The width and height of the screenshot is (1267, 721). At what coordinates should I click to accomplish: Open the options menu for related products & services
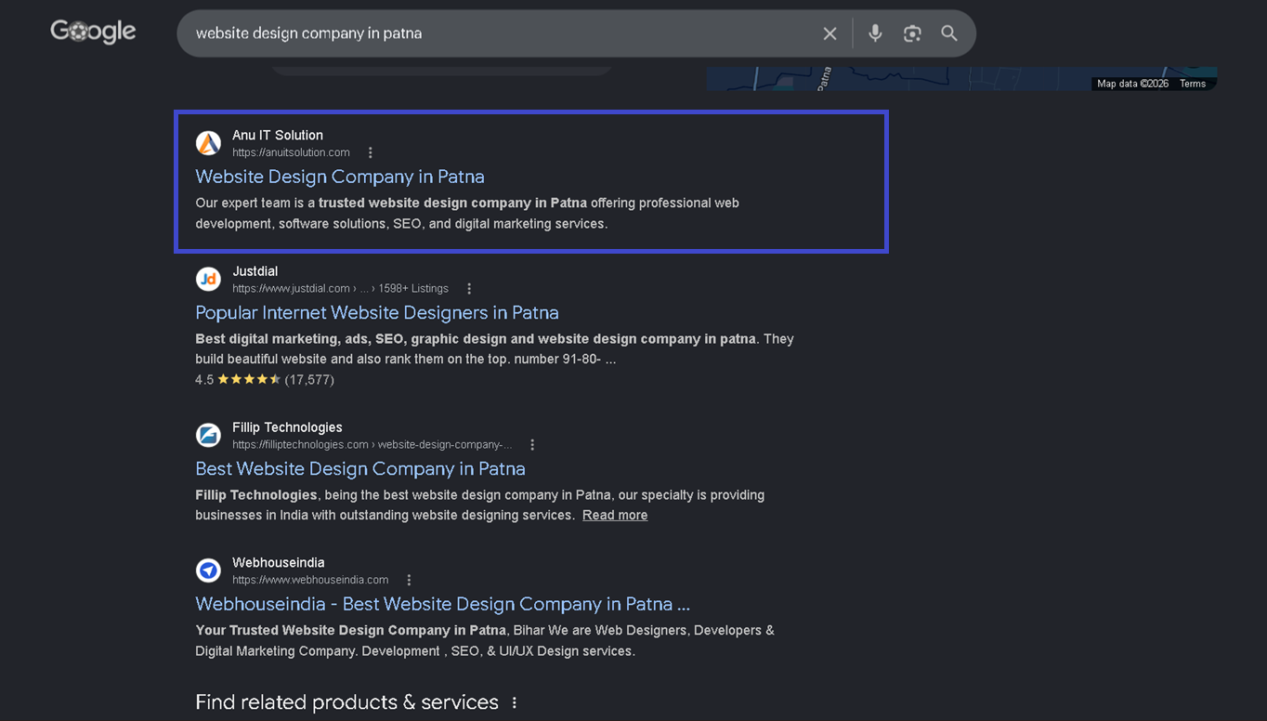click(515, 703)
